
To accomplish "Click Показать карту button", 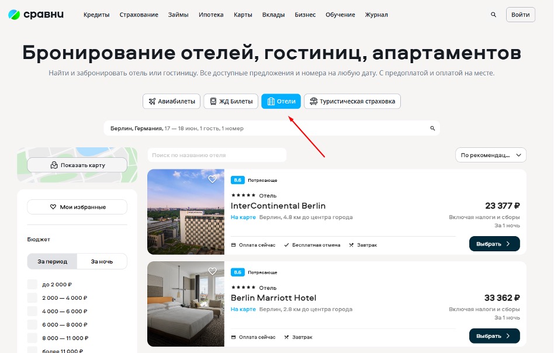I will (x=77, y=165).
